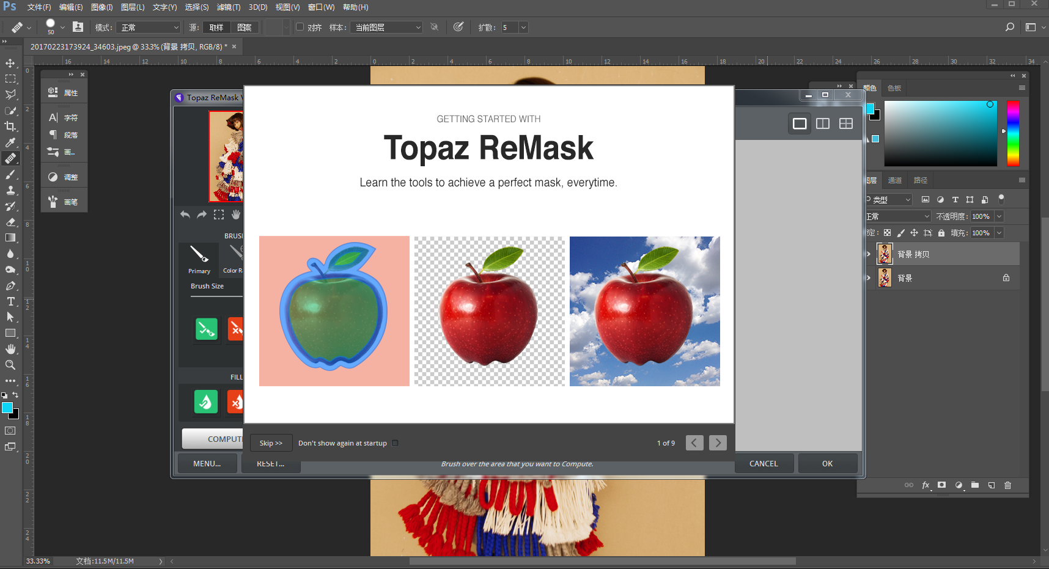Click the rainbow hue slider strip
Viewport: 1049px width, 569px height.
1013,133
